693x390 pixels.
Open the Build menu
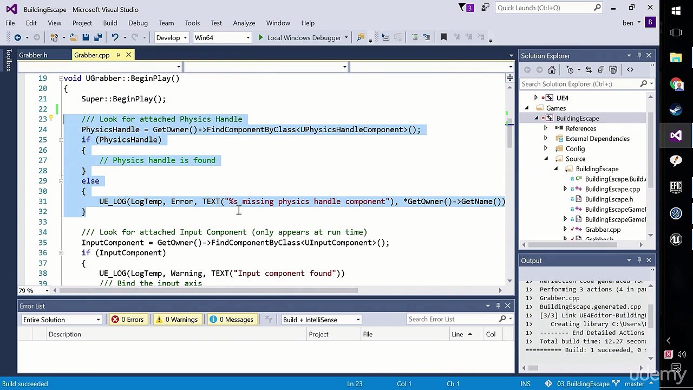pos(110,23)
